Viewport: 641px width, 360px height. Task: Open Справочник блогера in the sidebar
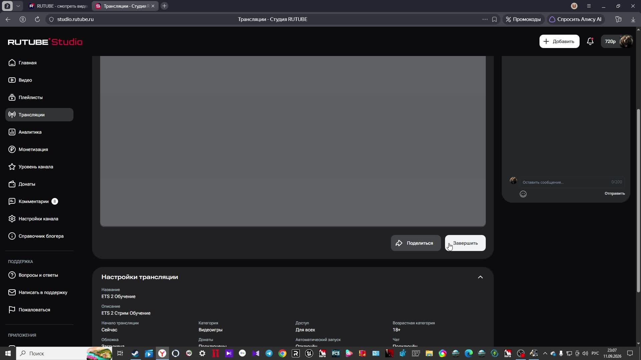[39, 236]
